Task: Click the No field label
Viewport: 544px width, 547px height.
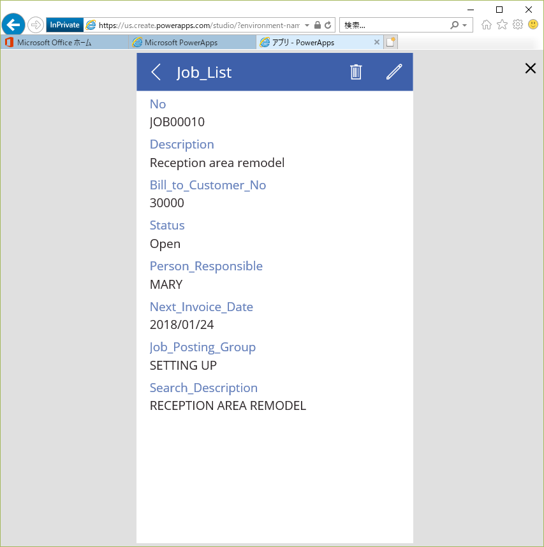Action: [158, 104]
